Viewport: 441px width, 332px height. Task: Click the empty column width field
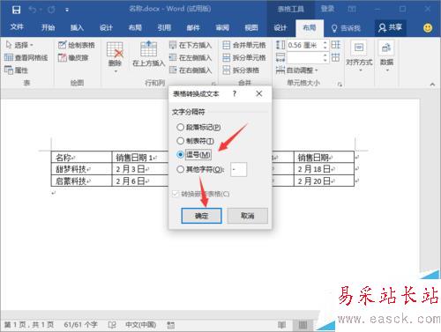coord(304,58)
